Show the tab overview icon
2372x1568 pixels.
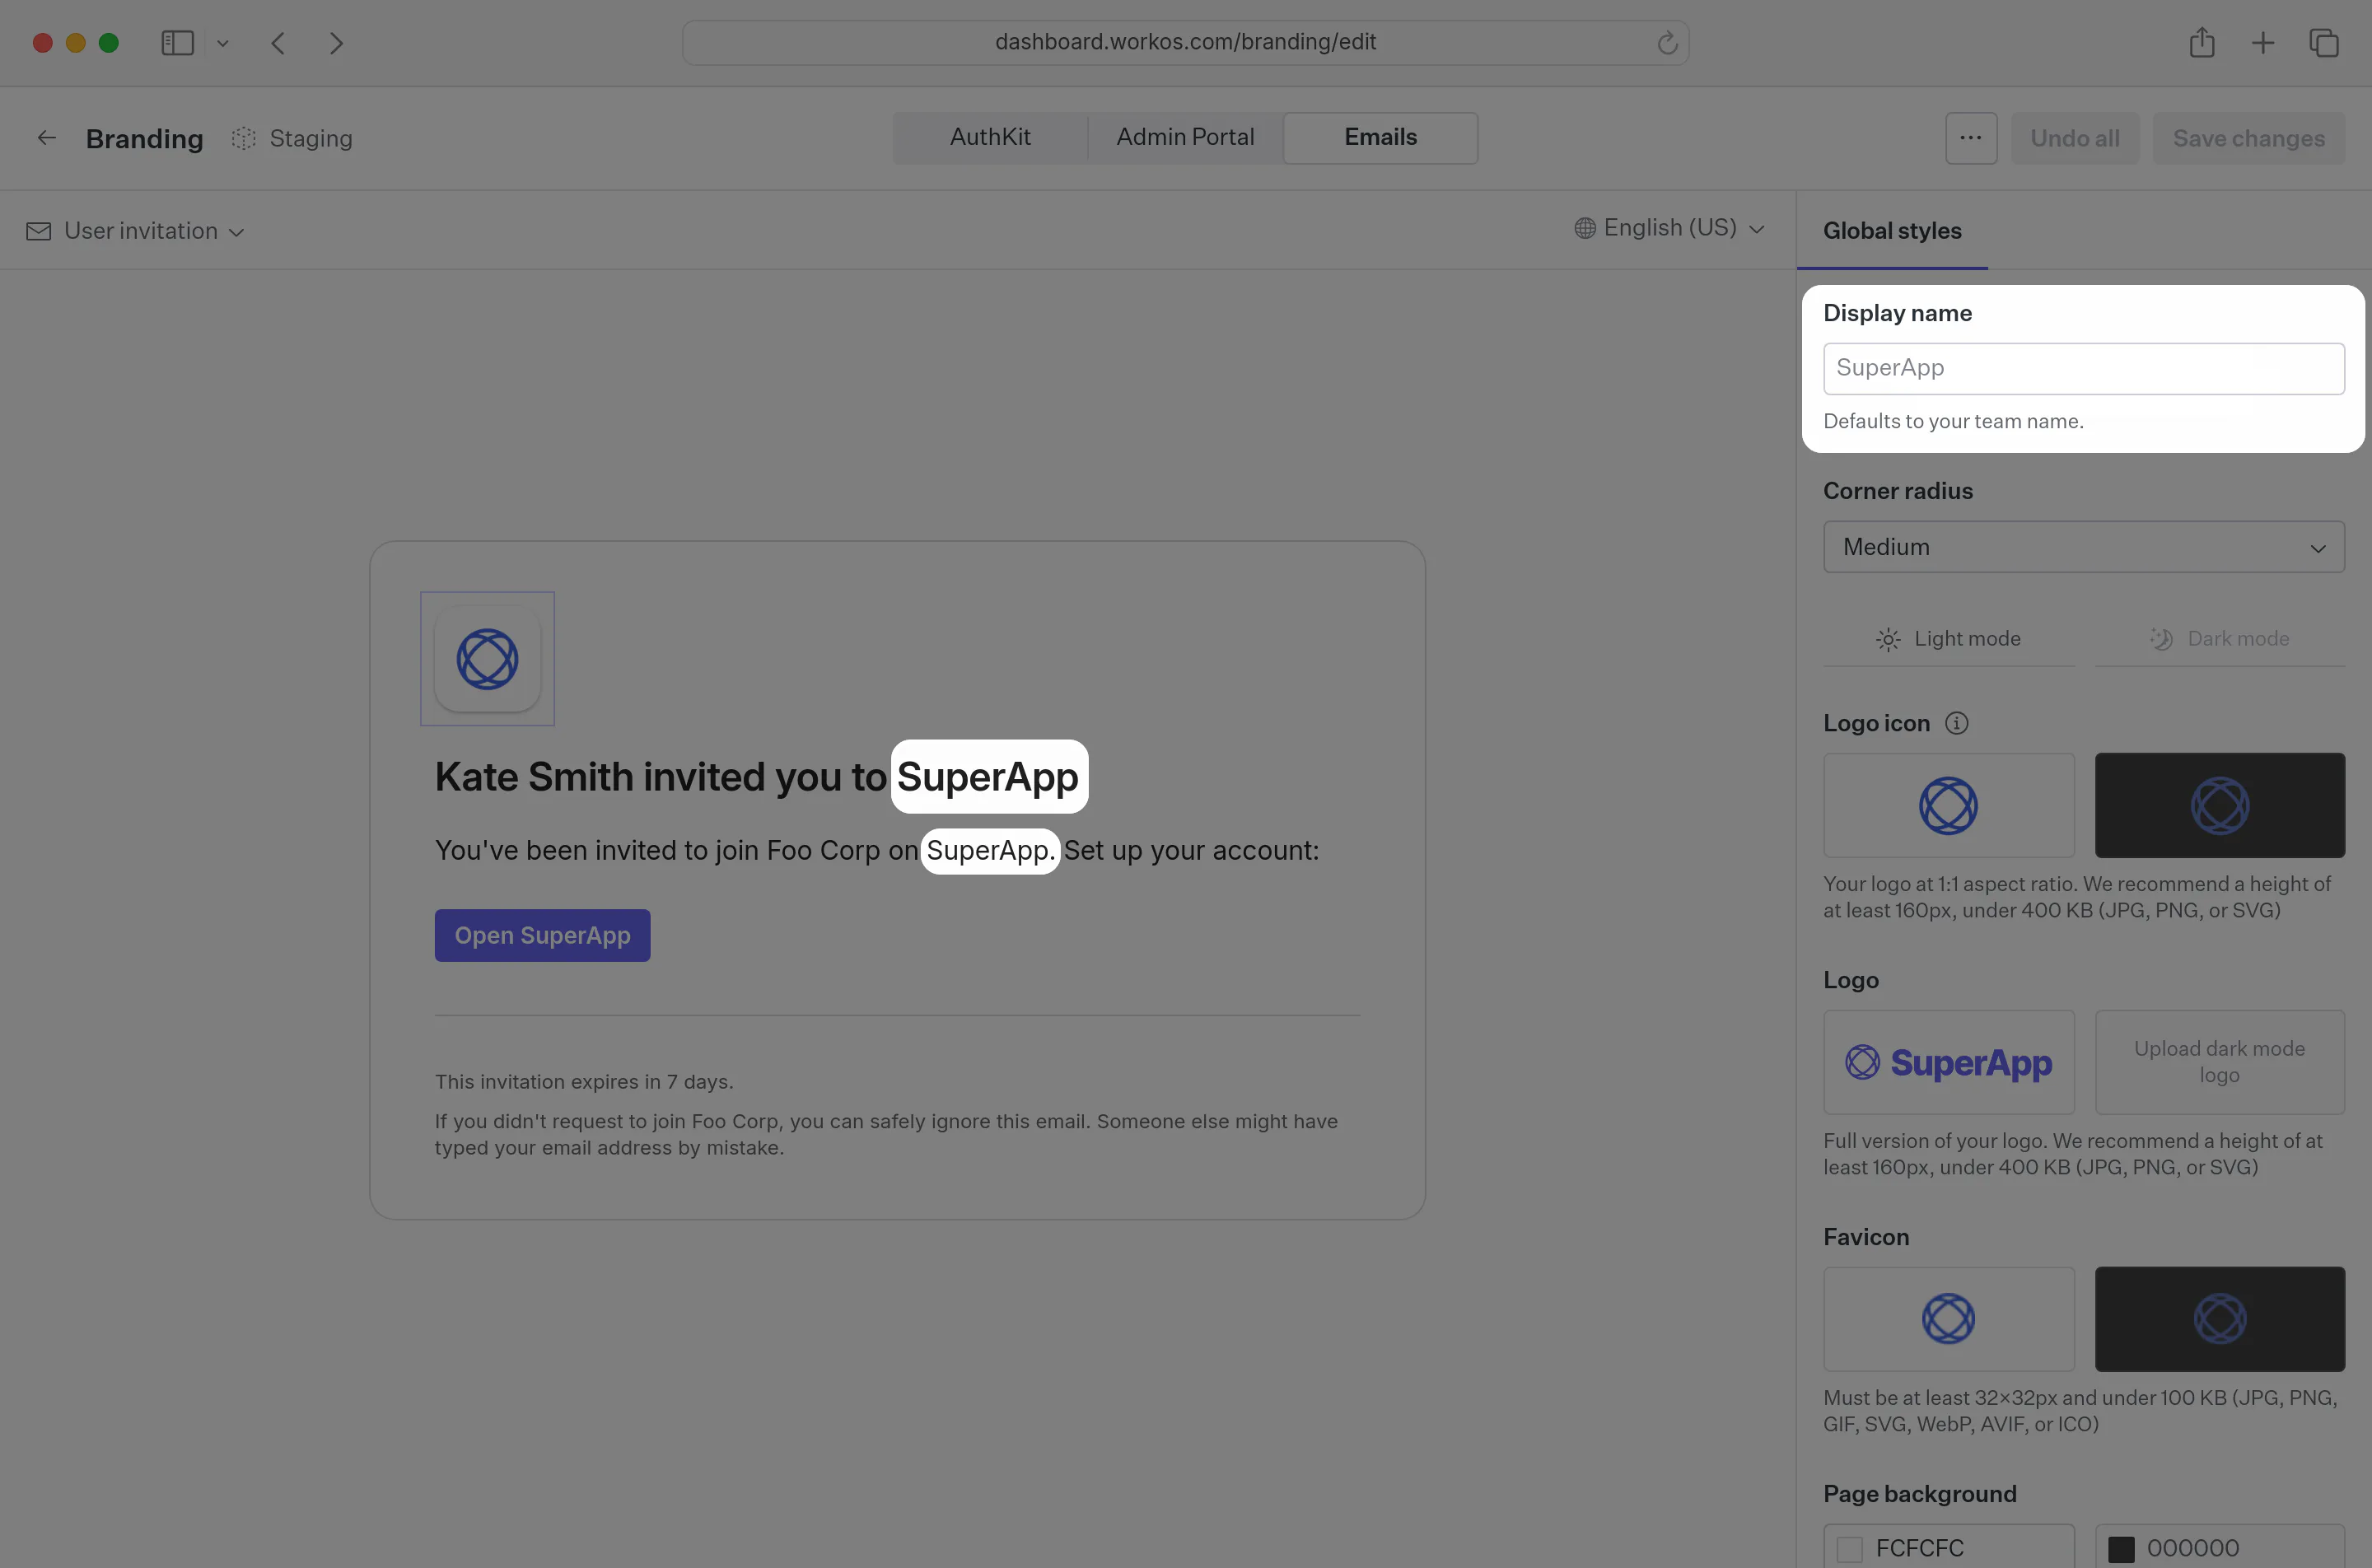click(x=2324, y=43)
